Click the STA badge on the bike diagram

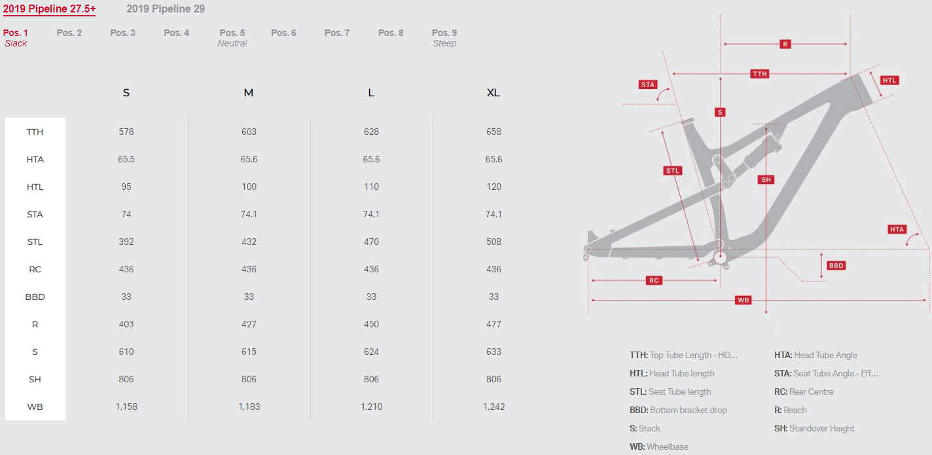[x=648, y=84]
